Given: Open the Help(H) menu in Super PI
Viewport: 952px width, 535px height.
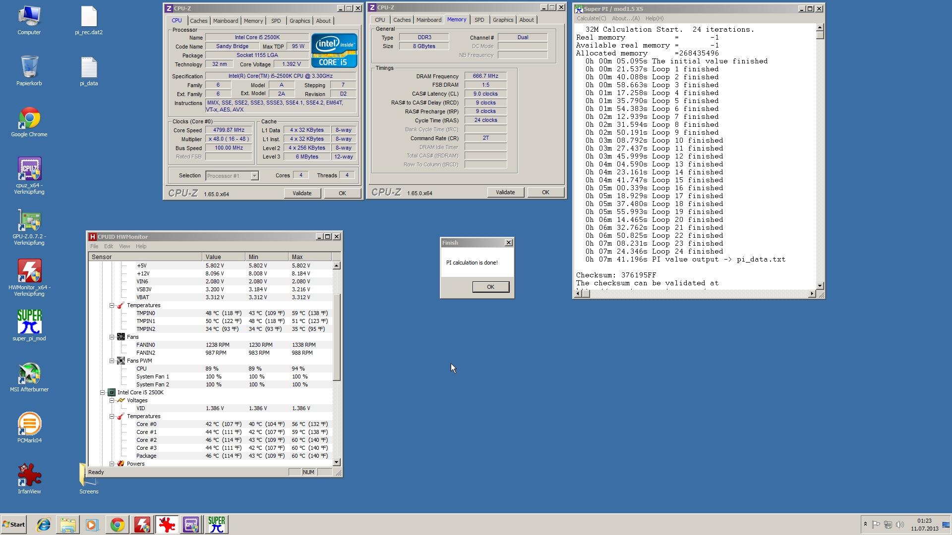Looking at the screenshot, I should (x=654, y=18).
